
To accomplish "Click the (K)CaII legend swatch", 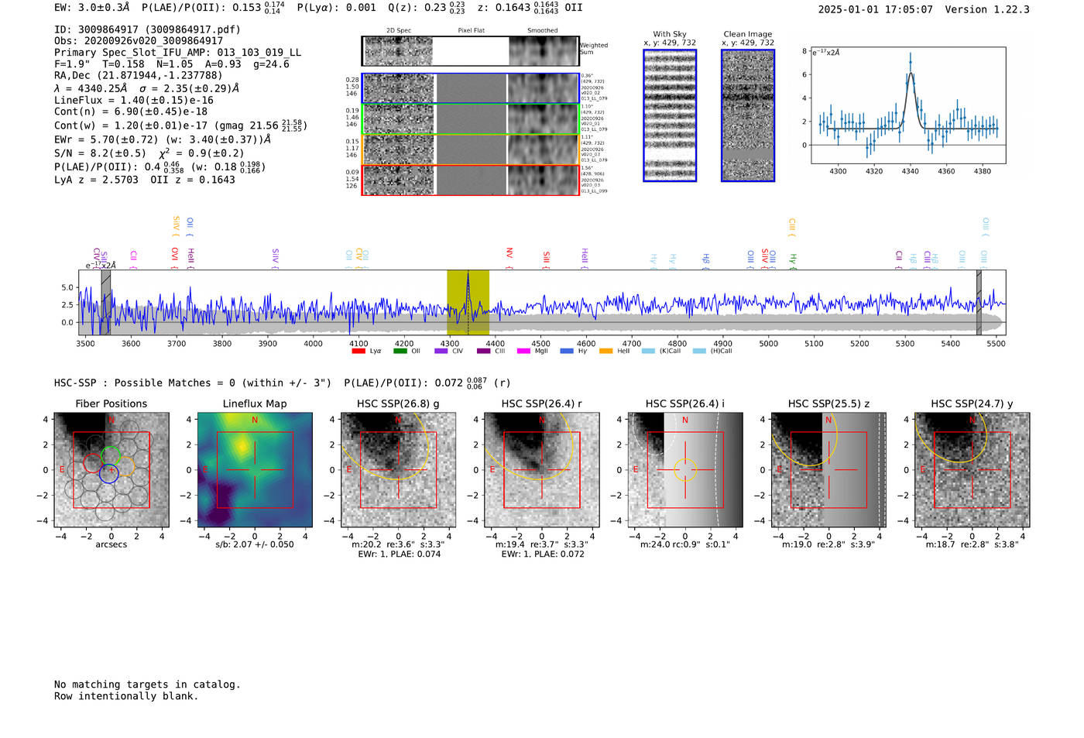I will [648, 351].
